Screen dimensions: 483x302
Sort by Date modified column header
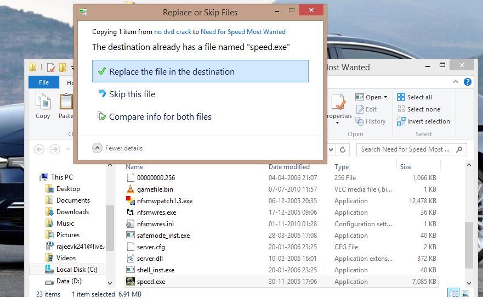pyautogui.click(x=289, y=167)
